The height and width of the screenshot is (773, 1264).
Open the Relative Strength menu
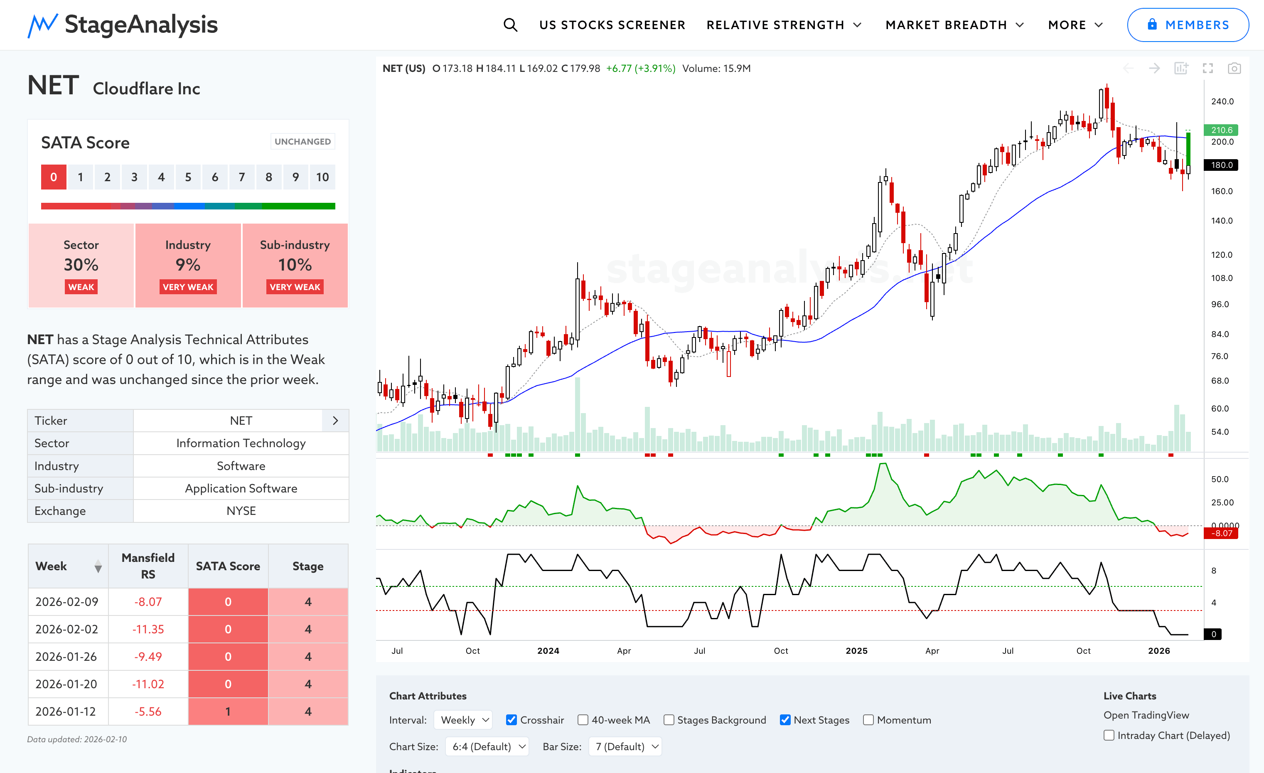click(x=783, y=25)
